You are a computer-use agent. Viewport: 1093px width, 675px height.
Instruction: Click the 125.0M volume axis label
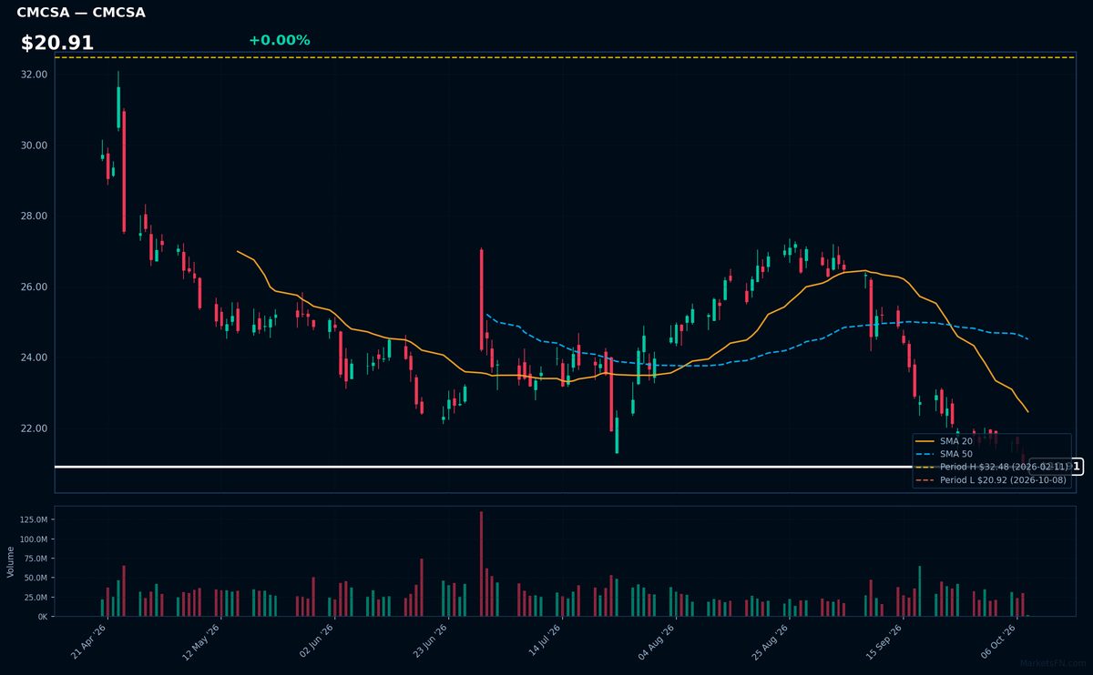tap(33, 519)
